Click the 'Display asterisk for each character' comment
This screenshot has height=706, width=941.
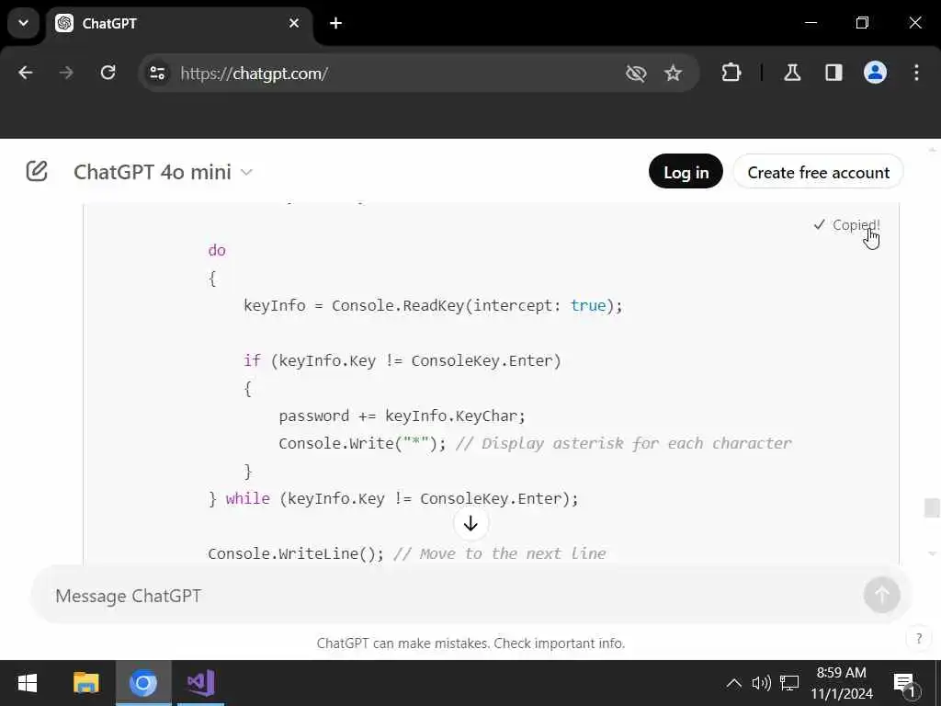[x=624, y=444]
